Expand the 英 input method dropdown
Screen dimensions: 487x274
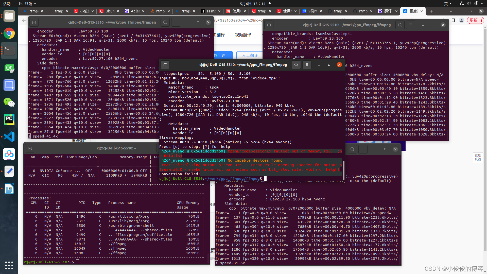[x=448, y=3]
